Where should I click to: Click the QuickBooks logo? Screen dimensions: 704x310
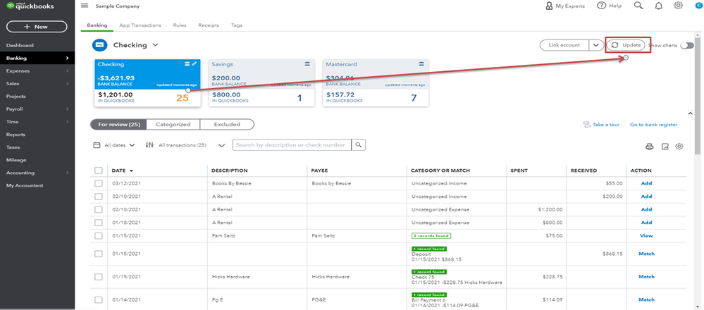click(30, 6)
